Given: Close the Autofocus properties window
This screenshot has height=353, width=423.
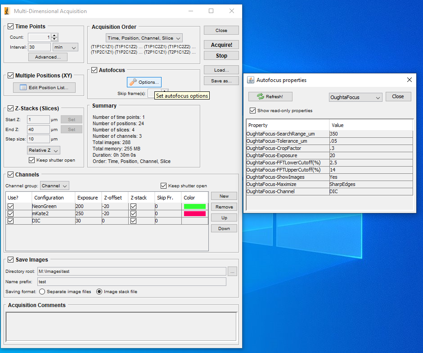Looking at the screenshot, I should [409, 80].
